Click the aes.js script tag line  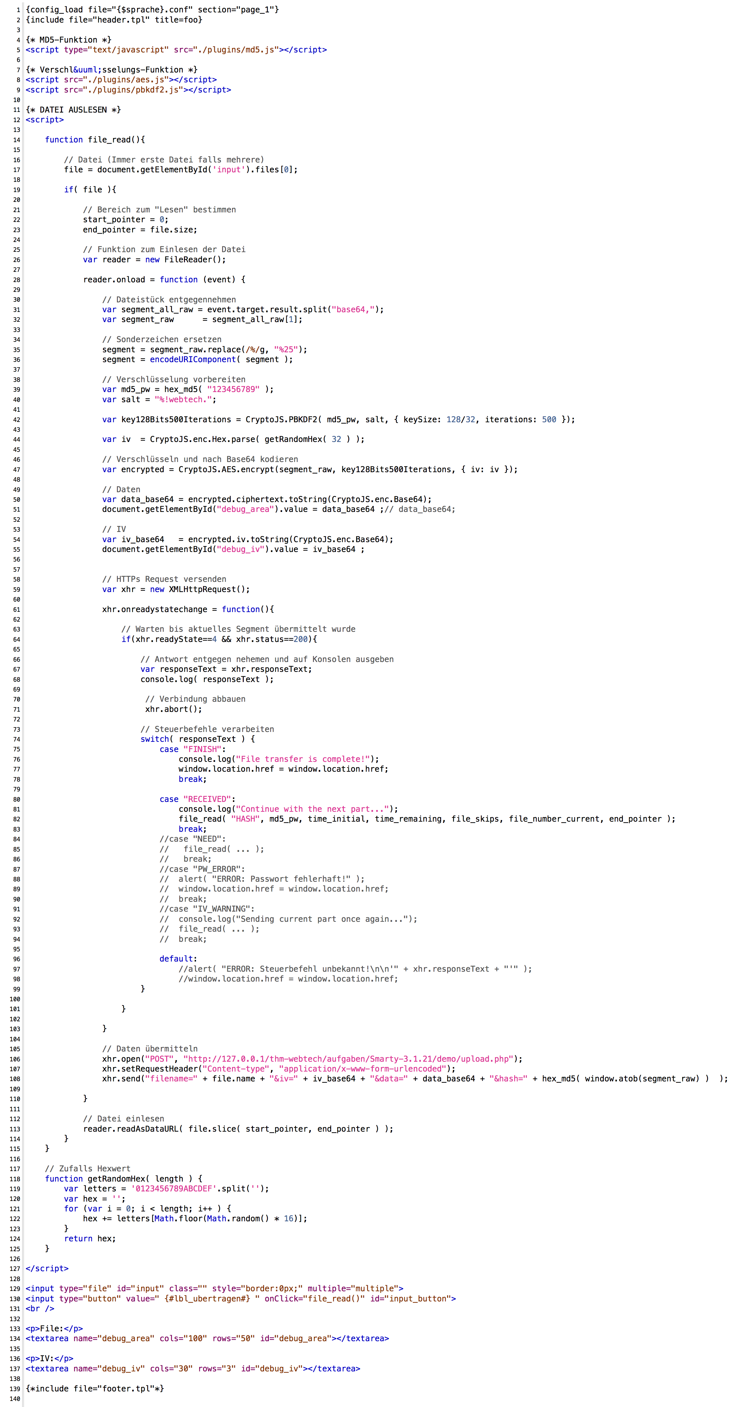[121, 80]
